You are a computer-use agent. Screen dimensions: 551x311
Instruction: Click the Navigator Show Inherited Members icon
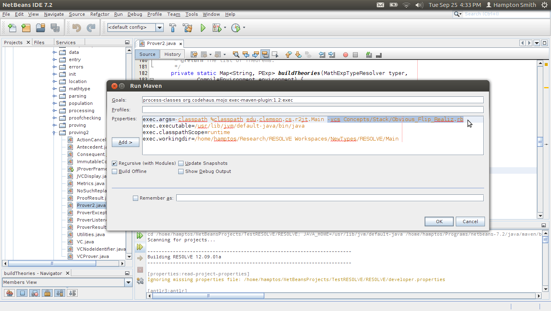point(10,293)
